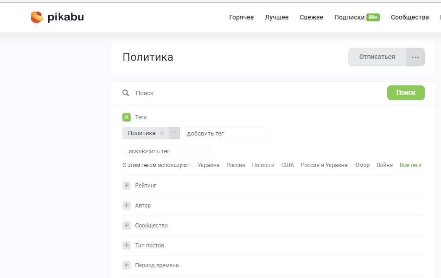Viewport: 441px width, 278px height.
Task: Switch to the Свежее tab
Action: pyautogui.click(x=311, y=17)
